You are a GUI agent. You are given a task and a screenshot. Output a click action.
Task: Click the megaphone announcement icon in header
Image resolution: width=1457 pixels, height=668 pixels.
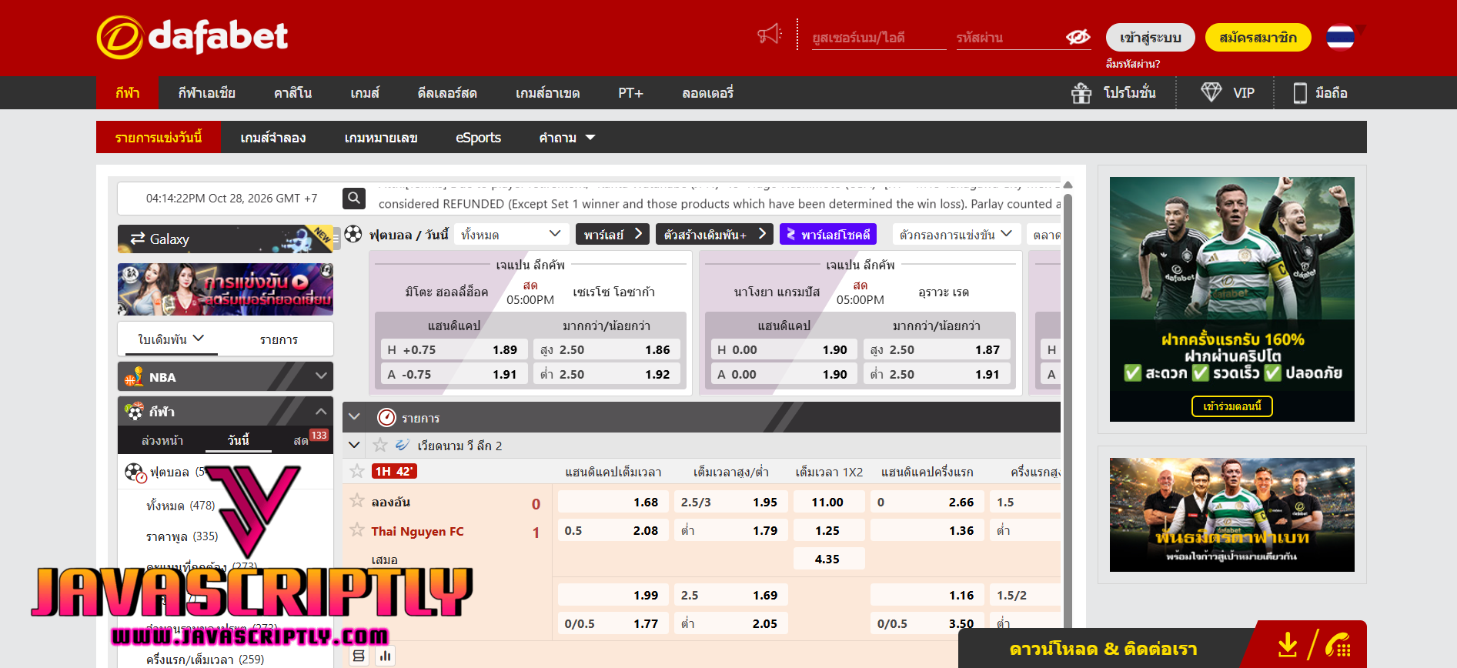pyautogui.click(x=769, y=35)
